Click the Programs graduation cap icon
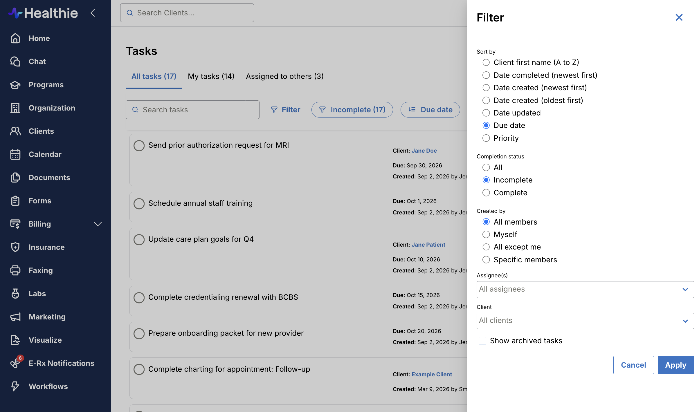Viewport: 699px width, 412px height. [15, 85]
